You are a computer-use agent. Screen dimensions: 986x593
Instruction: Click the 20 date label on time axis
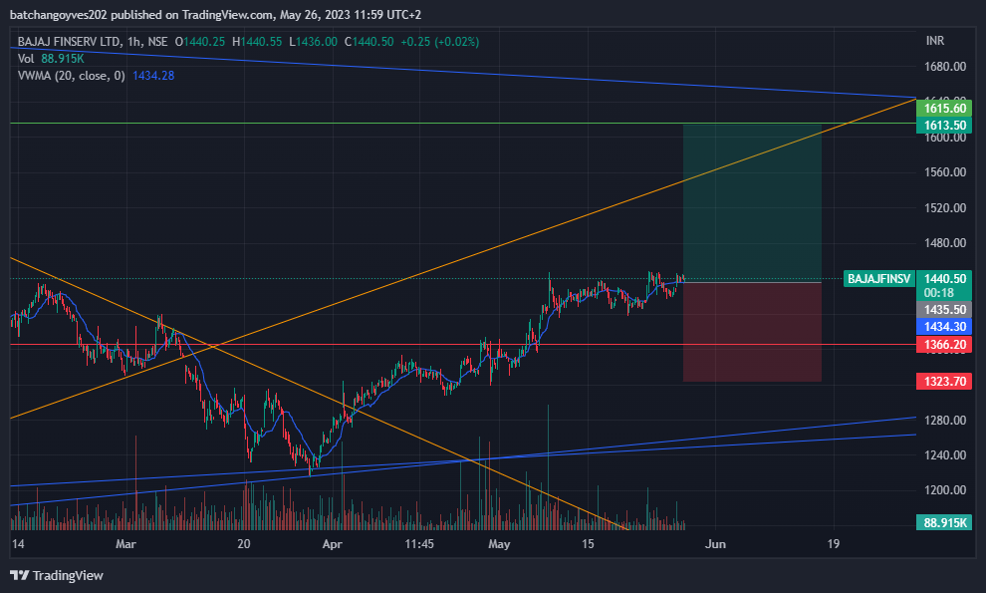pyautogui.click(x=243, y=544)
